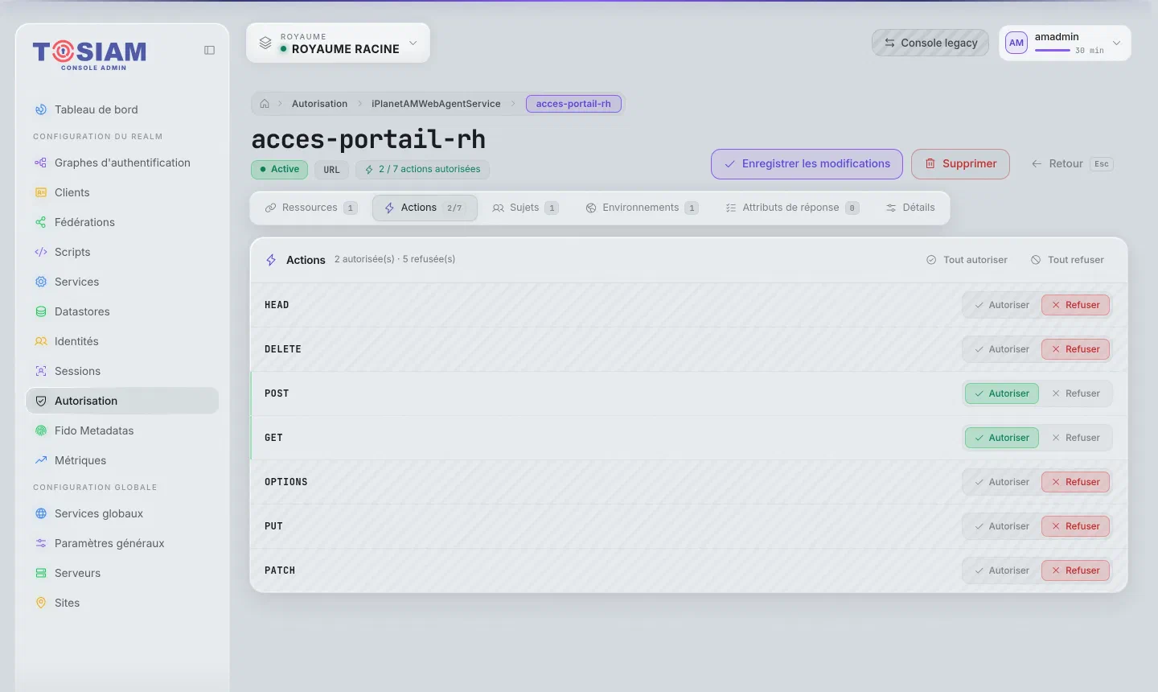
Task: Click the home icon in breadcrumb
Action: tap(265, 104)
